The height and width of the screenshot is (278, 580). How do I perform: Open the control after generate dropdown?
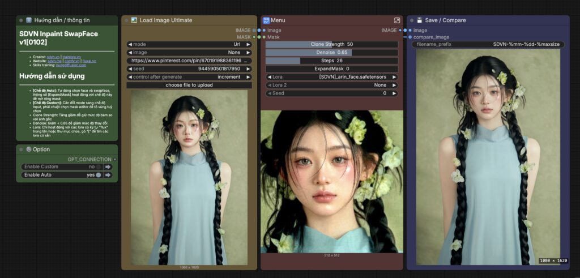[x=189, y=77]
